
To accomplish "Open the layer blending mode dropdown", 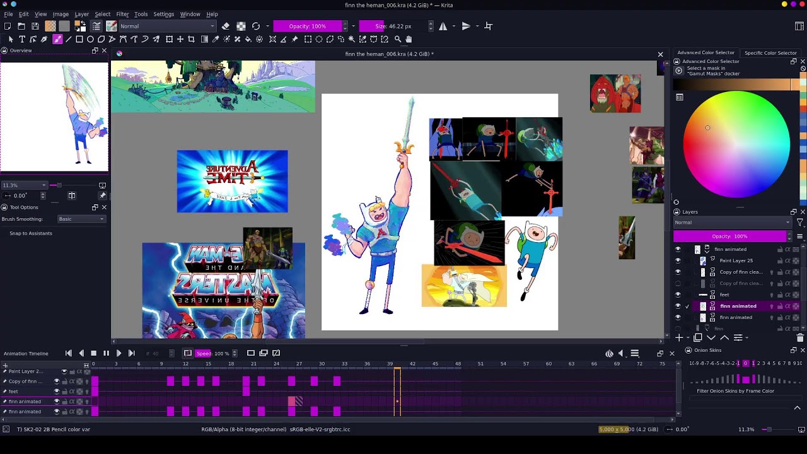I will tap(732, 223).
